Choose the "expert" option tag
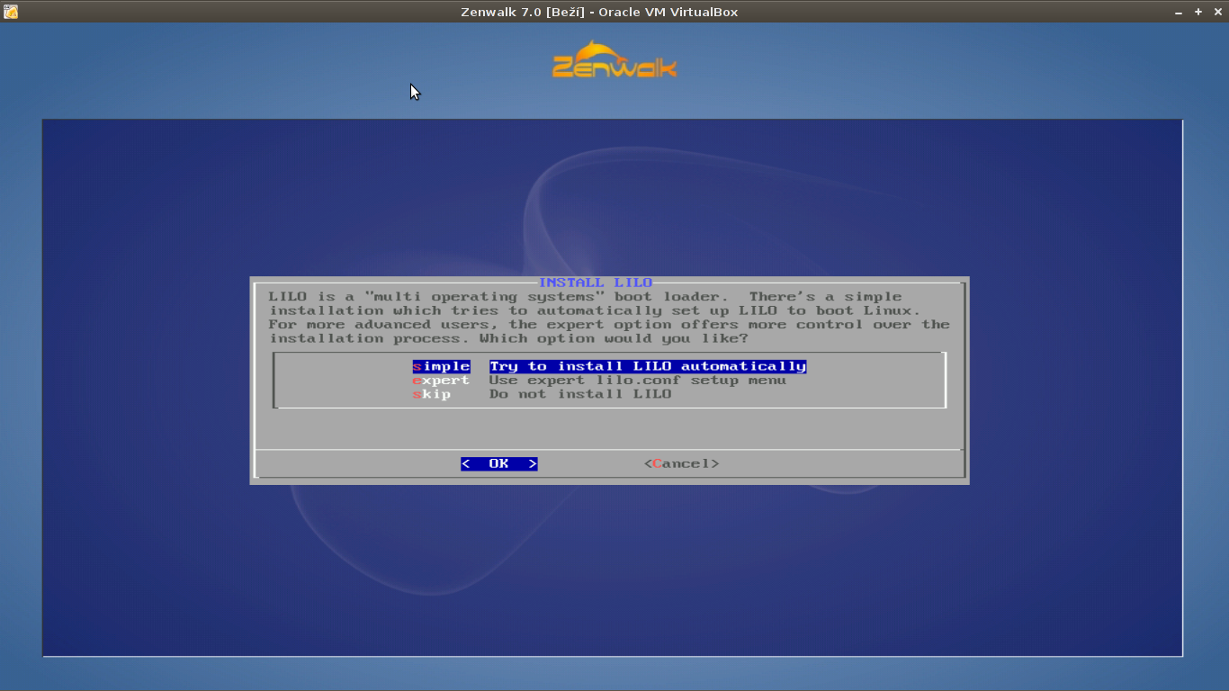 (x=441, y=381)
